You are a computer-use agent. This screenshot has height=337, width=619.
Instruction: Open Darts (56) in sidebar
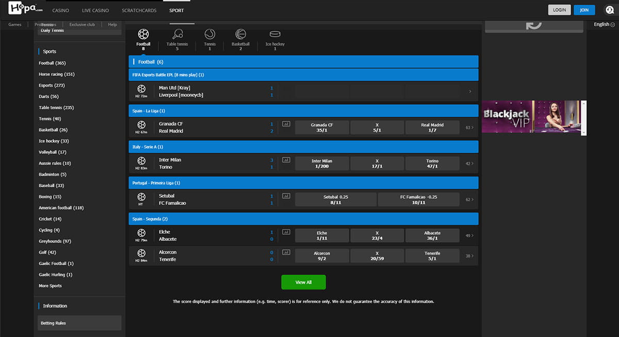point(48,97)
